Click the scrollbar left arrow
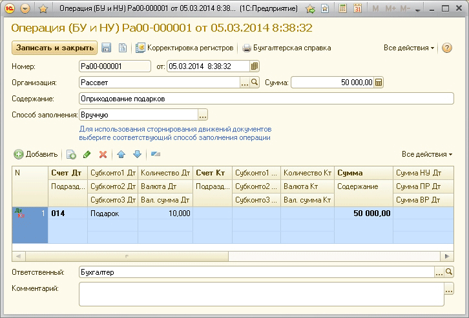 (x=19, y=256)
